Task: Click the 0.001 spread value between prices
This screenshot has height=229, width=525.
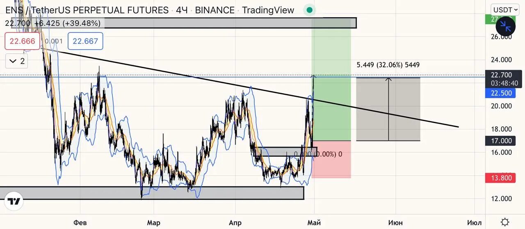Action: [x=54, y=41]
